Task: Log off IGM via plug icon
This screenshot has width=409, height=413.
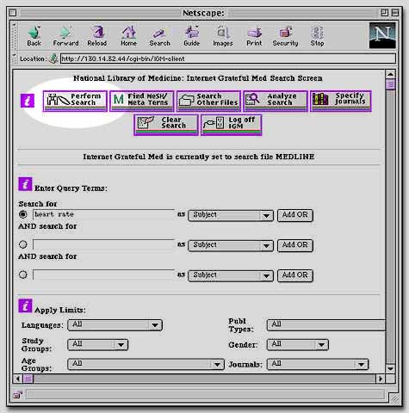Action: pos(232,125)
